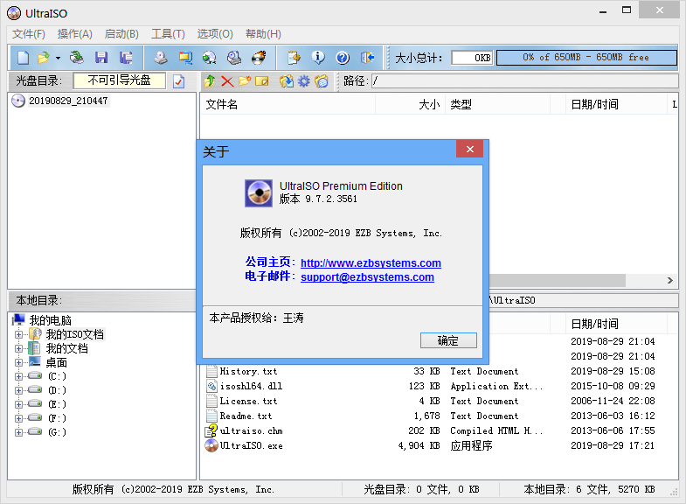Viewport: 686px width, 504px height.
Task: Click the folder with list page icon
Action: (321, 81)
